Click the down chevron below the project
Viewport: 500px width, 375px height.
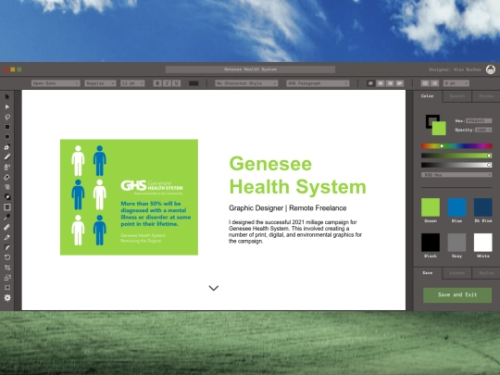pyautogui.click(x=214, y=288)
